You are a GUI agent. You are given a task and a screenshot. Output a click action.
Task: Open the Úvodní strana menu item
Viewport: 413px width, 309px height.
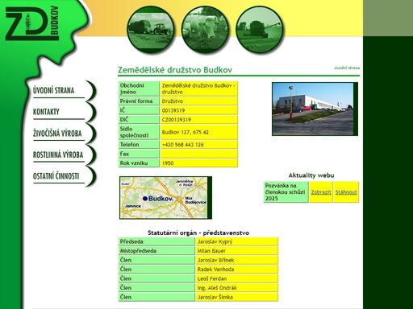53,90
